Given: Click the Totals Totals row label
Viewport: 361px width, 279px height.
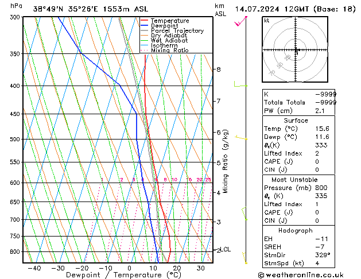Looking at the screenshot, I should (285, 102).
